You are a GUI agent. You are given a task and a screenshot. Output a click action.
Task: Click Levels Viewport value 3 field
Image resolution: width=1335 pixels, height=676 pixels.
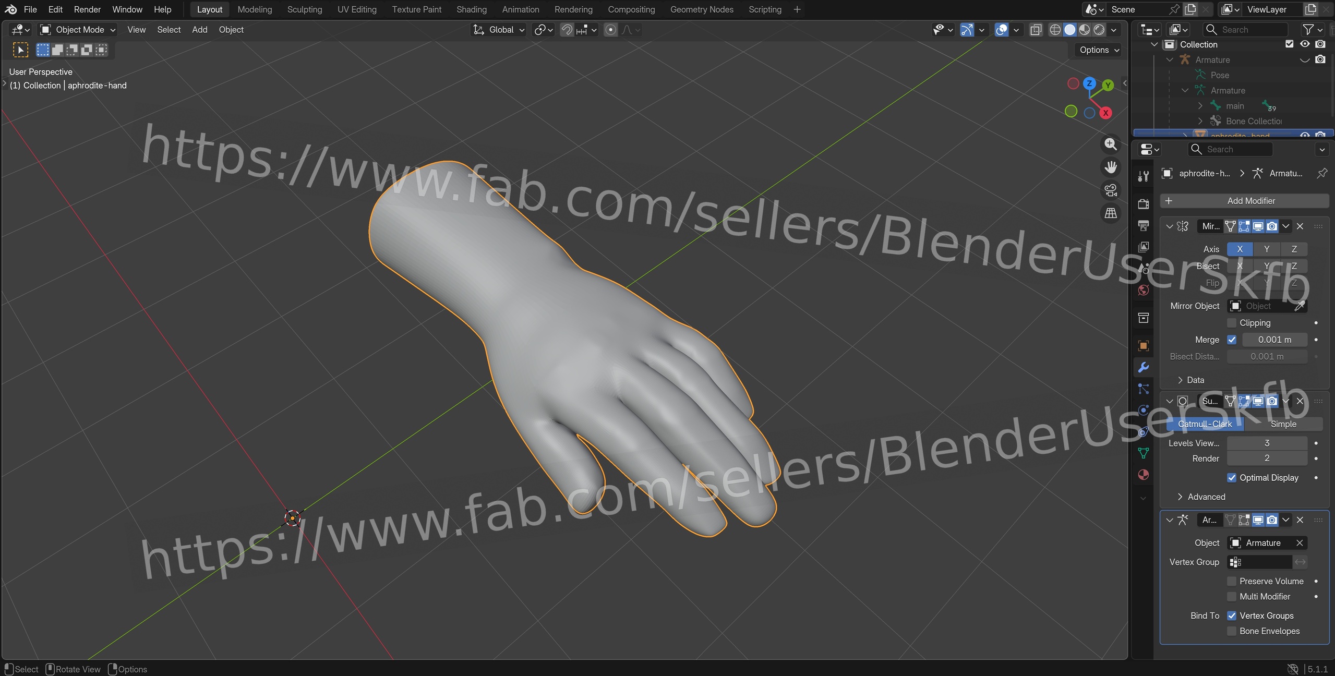[1267, 443]
